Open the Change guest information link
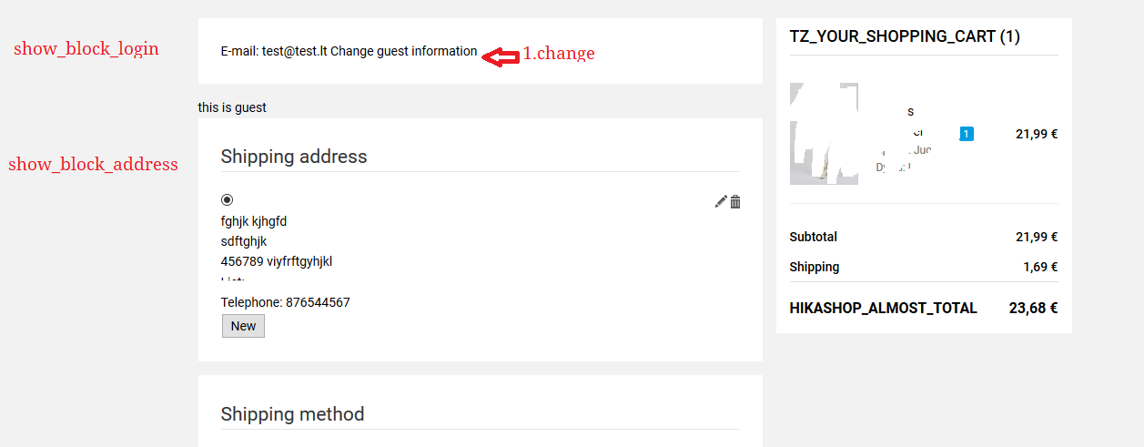The image size is (1144, 447). pos(403,51)
